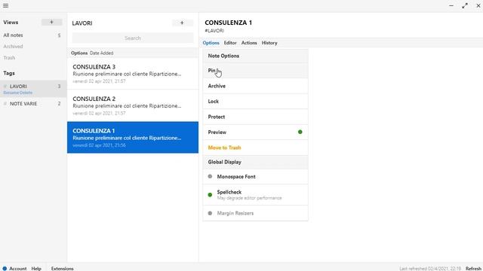Add a new view with plus
Viewport: 483px width, 271px height.
(x=52, y=22)
